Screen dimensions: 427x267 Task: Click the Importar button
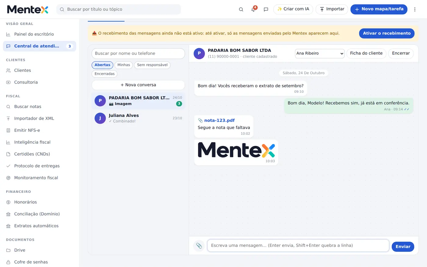coord(332,9)
